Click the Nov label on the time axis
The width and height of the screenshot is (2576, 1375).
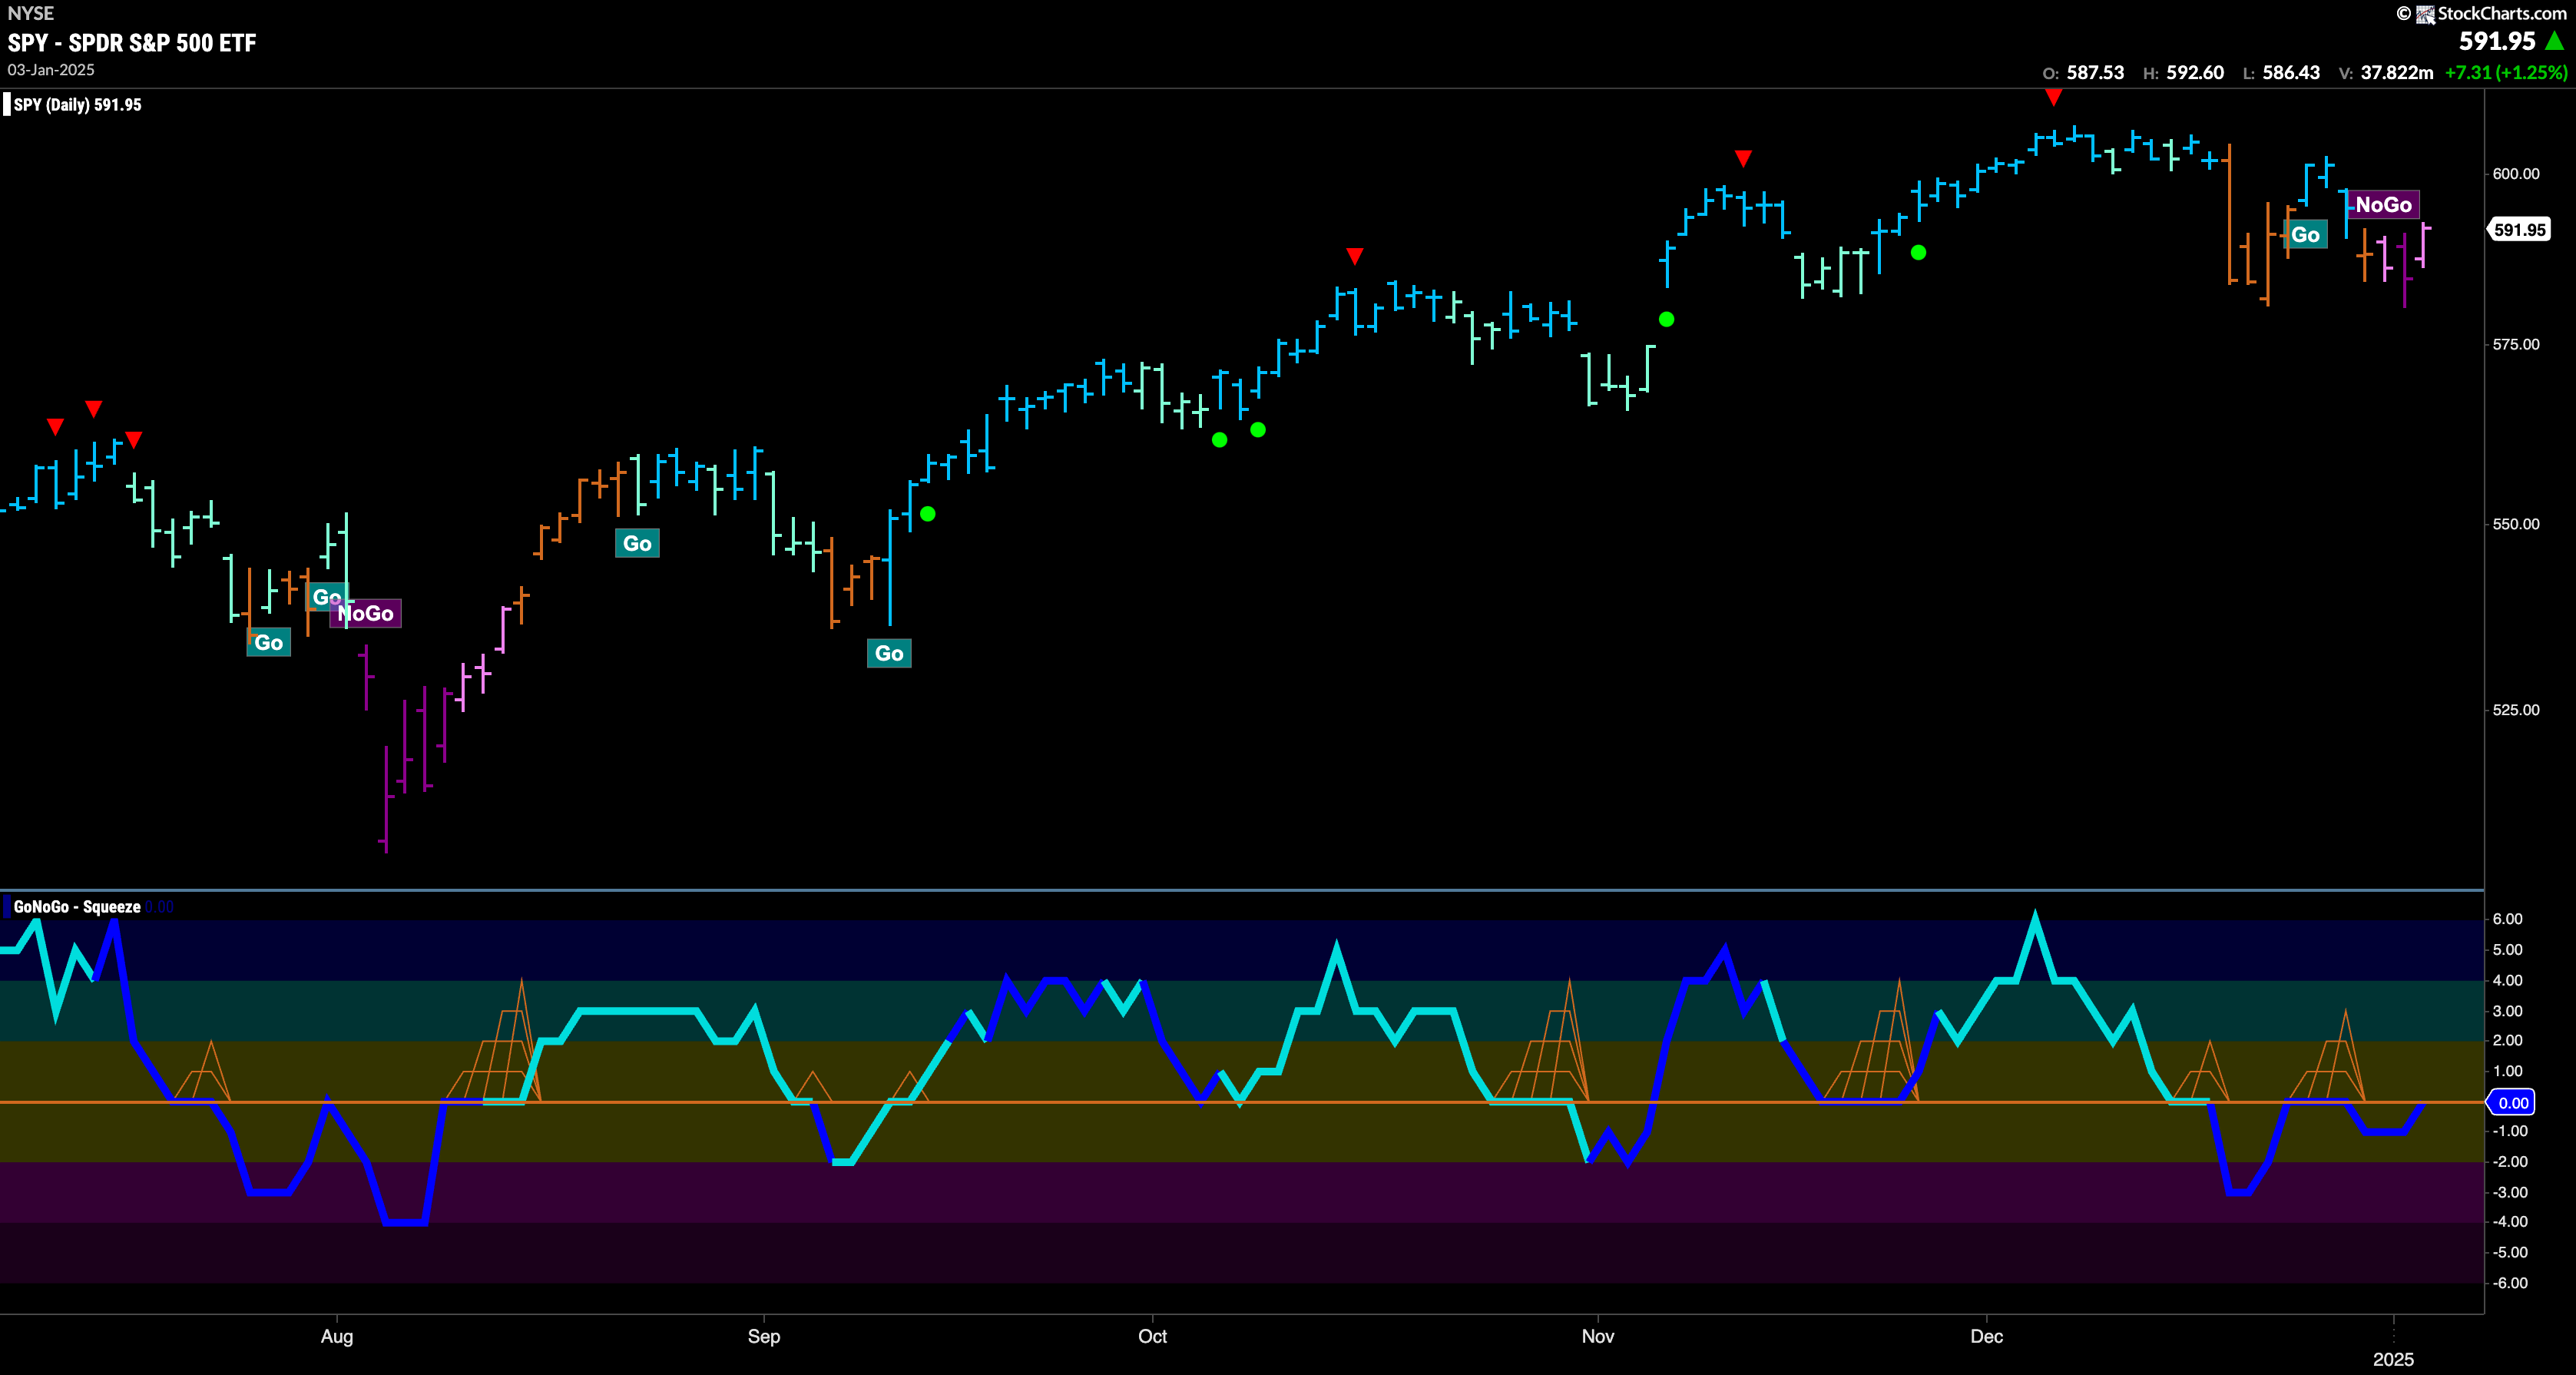point(1598,1336)
